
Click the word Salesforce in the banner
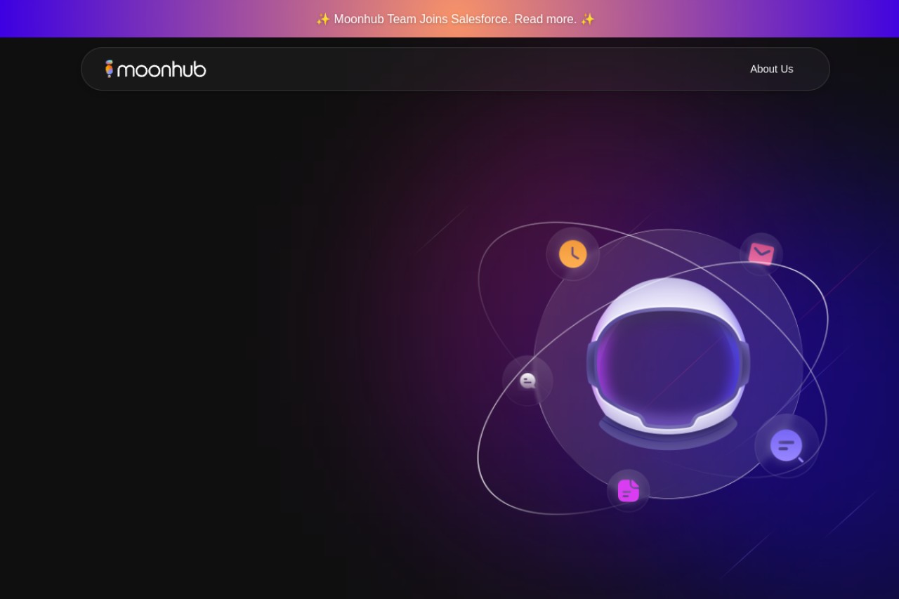[480, 19]
